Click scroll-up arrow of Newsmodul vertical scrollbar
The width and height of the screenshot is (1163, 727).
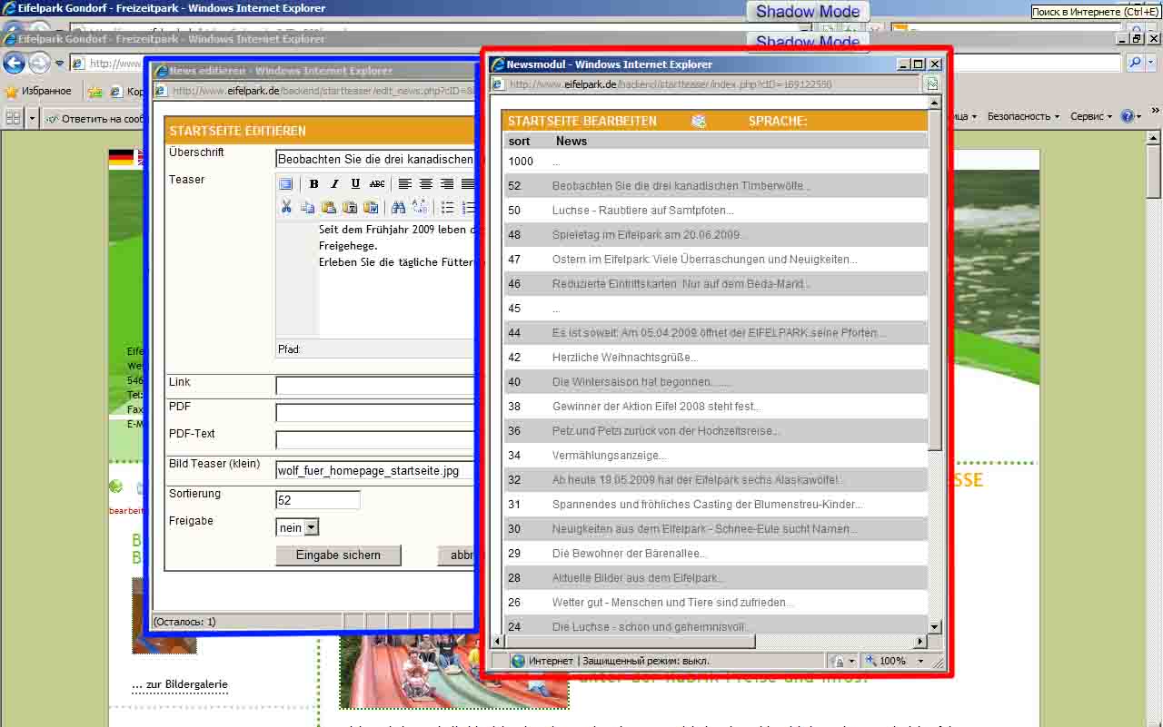pos(935,104)
